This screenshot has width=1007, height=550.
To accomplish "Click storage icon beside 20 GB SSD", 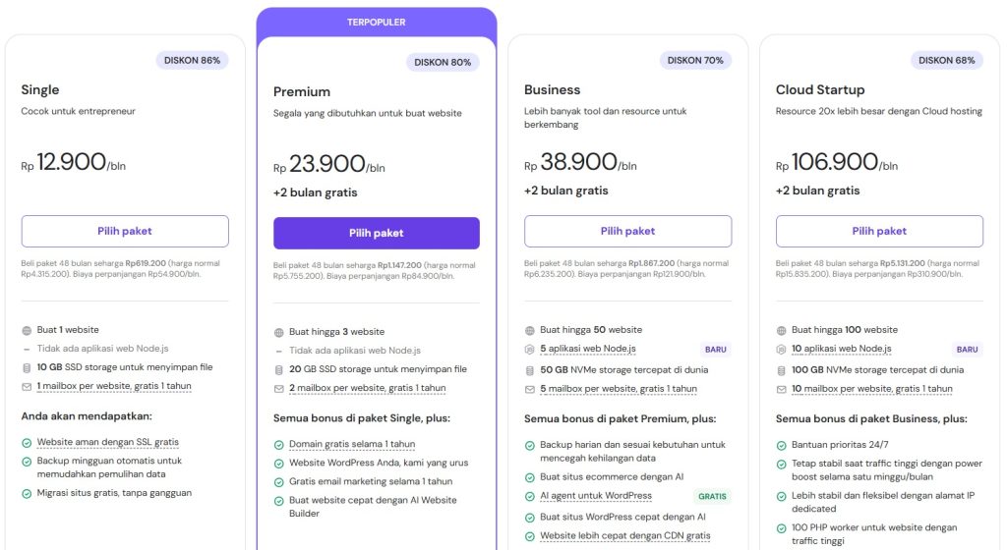I will (279, 369).
